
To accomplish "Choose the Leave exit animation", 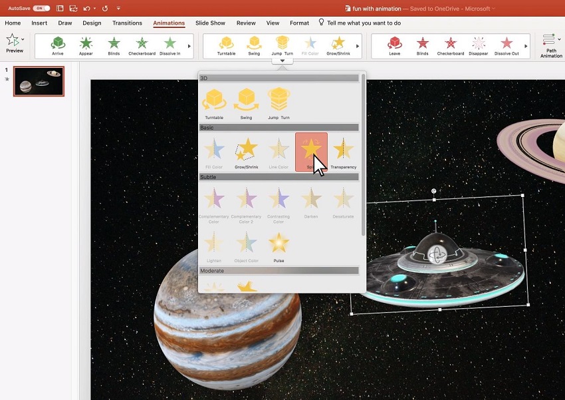I will tap(394, 45).
